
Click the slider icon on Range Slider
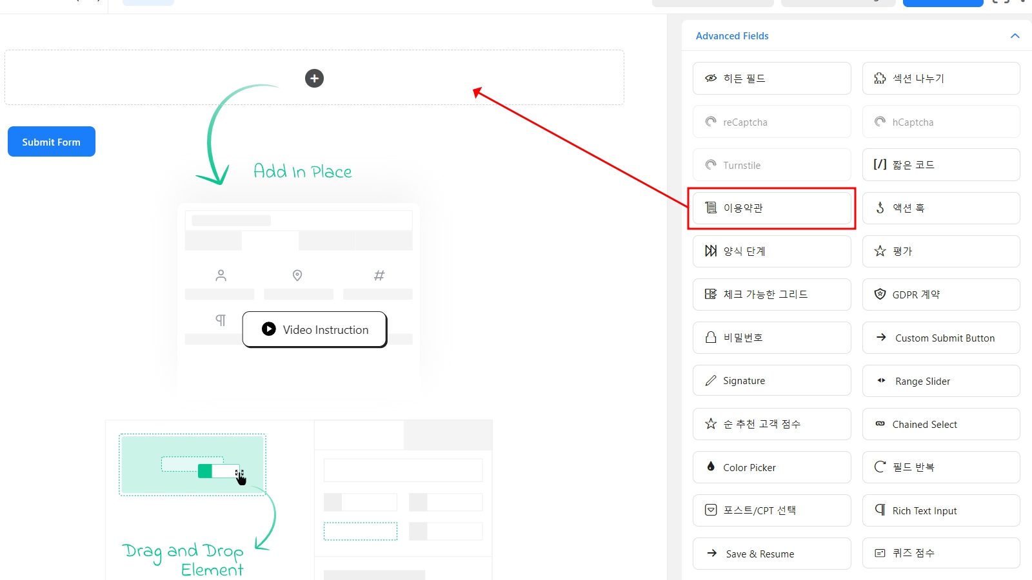881,380
